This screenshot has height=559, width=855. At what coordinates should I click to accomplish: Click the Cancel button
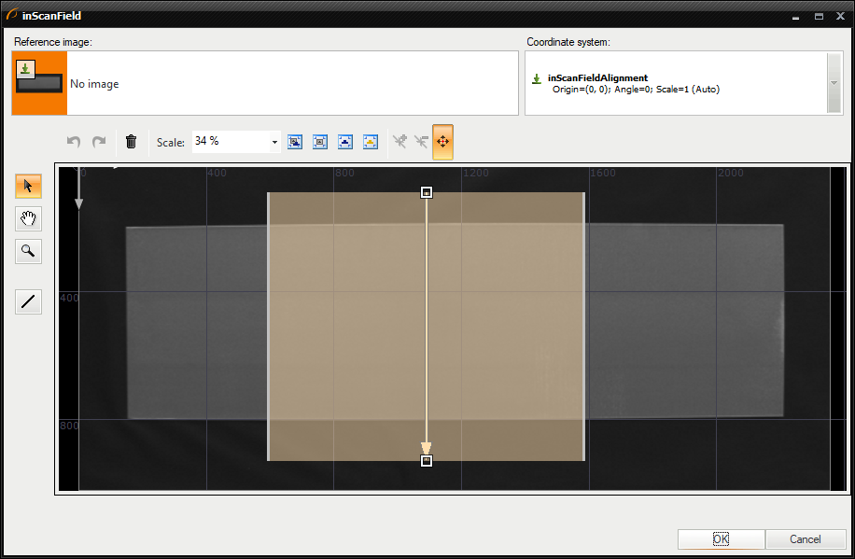[x=805, y=539]
